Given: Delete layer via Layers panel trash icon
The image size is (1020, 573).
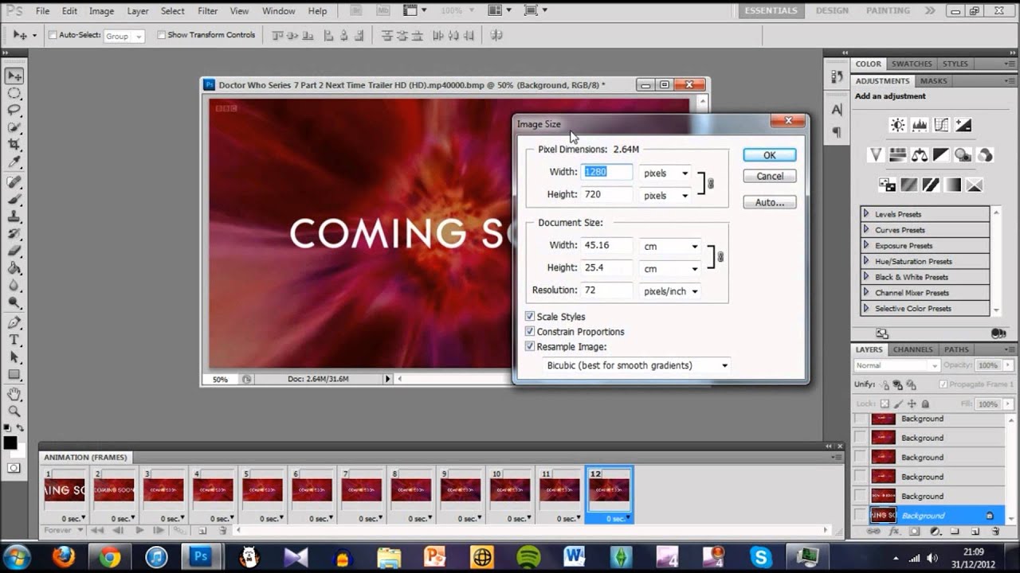Looking at the screenshot, I should click(995, 532).
